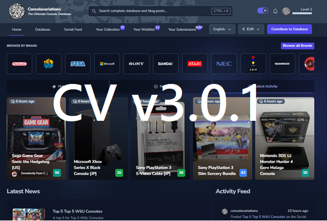The image size is (327, 221).
Task: Open Your Wishlist page
Action: point(144,29)
